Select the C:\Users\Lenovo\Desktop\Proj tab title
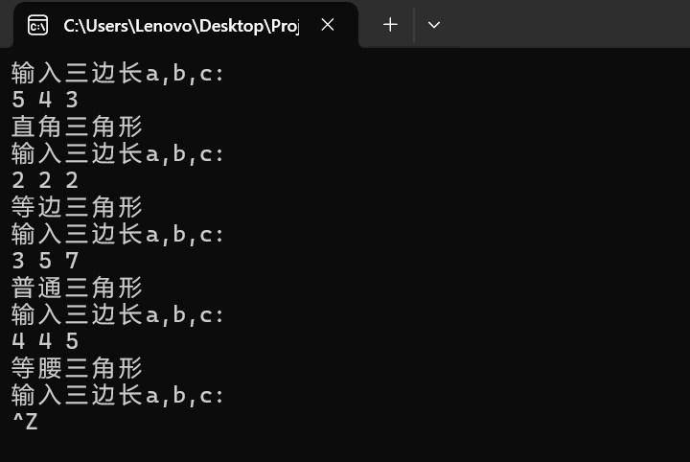Viewport: 690px width, 462px height. coord(181,26)
